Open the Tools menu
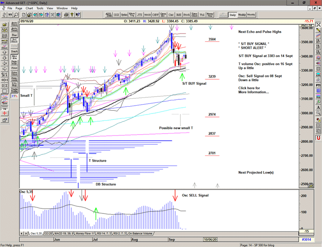Screen dimensions: 322x247 coord(40,8)
